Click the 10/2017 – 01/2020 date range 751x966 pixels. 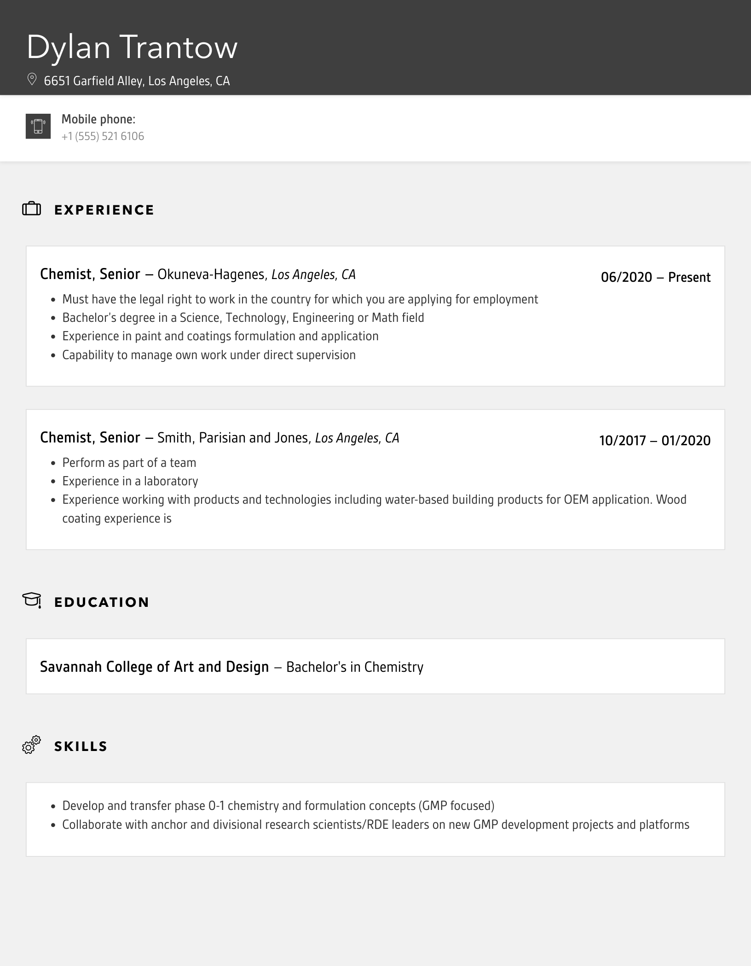(654, 441)
